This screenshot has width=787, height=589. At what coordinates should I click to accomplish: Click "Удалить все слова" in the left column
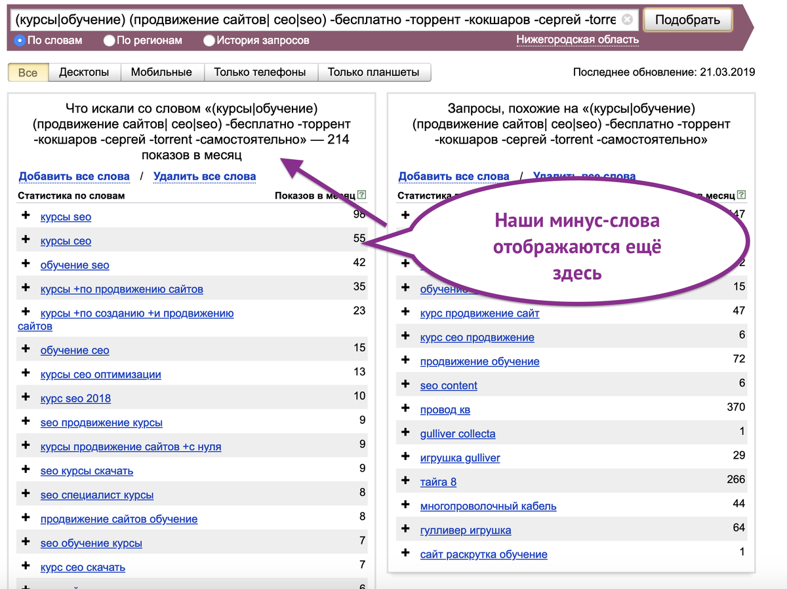click(205, 176)
